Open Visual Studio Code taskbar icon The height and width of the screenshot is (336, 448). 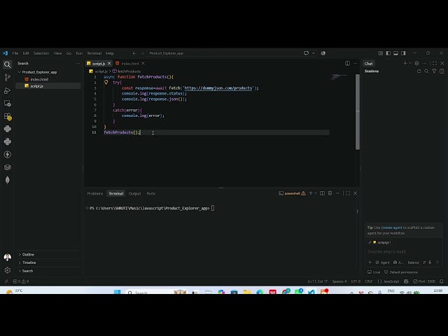(x=311, y=292)
